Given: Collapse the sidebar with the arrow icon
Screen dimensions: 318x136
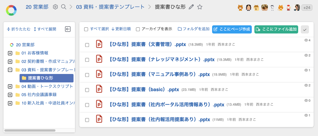Looking at the screenshot, I should (68, 29).
